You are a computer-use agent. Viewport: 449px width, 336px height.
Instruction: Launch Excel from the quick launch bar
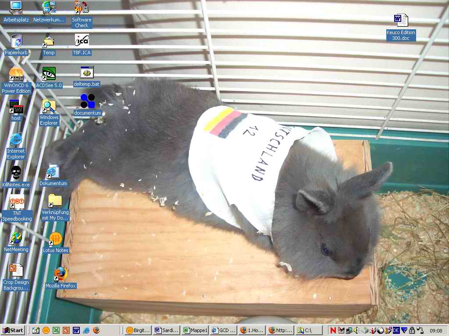point(56,330)
